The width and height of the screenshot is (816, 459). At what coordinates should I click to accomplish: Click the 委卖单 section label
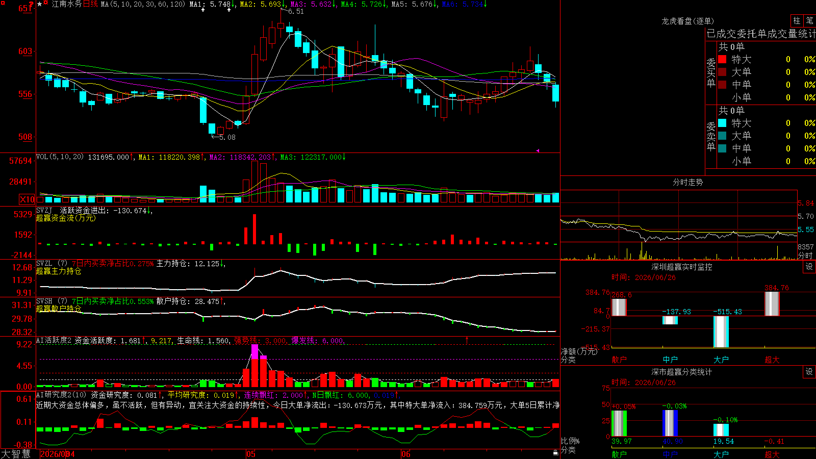pos(711,136)
